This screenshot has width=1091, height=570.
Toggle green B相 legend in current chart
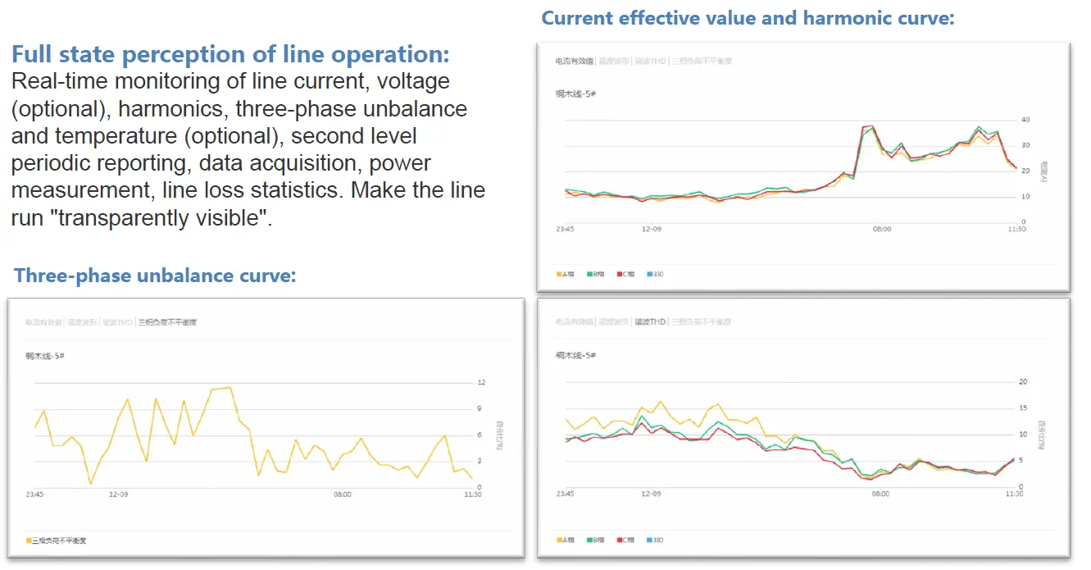click(596, 274)
